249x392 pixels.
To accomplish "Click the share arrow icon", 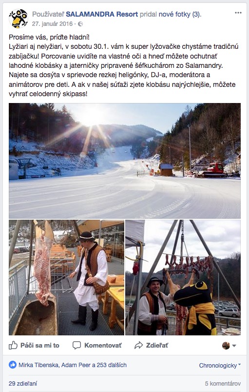I will tap(138, 345).
